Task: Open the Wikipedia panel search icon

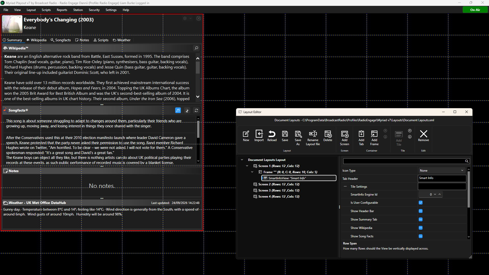Action: click(x=196, y=48)
